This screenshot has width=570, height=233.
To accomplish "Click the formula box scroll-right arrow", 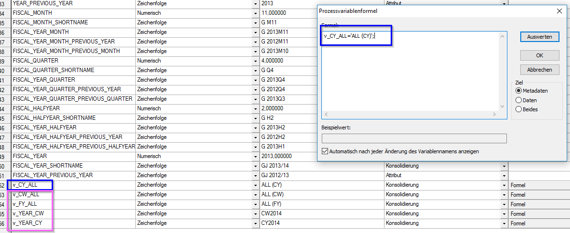I will tap(495, 115).
